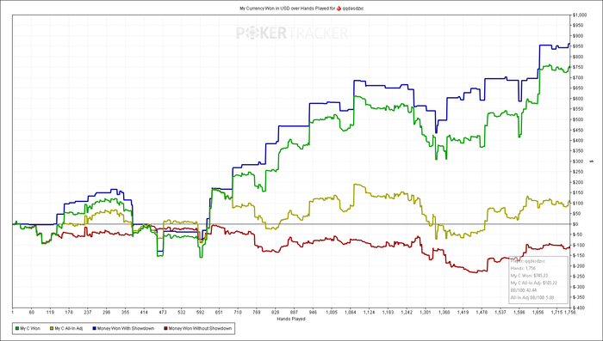603x341 pixels.
Task: Click the '$250' y-axis tick label
Action: [577, 172]
